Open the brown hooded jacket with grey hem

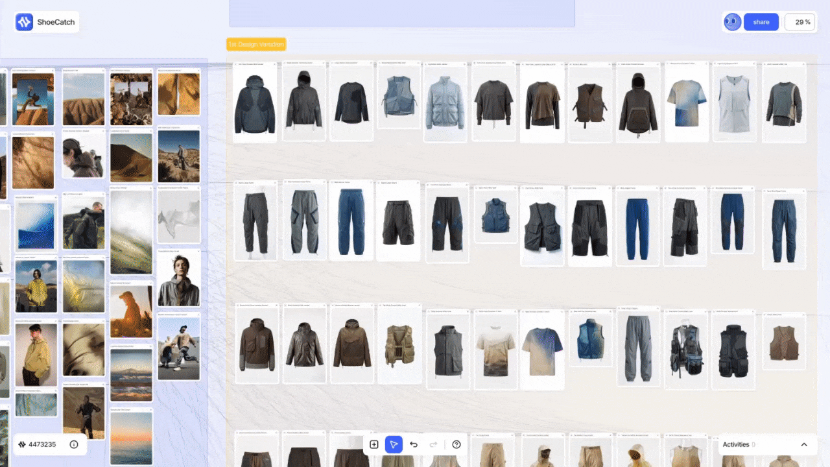point(256,344)
